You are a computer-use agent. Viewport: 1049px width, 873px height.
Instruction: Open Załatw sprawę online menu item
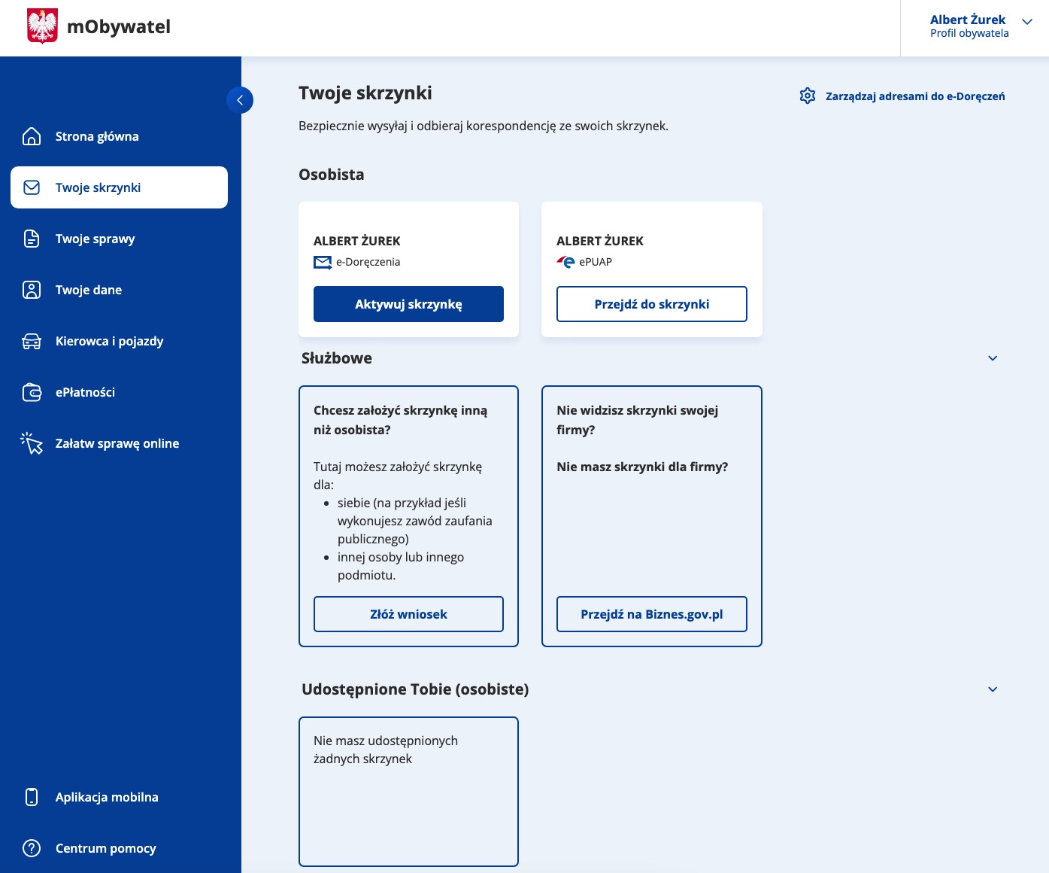[119, 443]
